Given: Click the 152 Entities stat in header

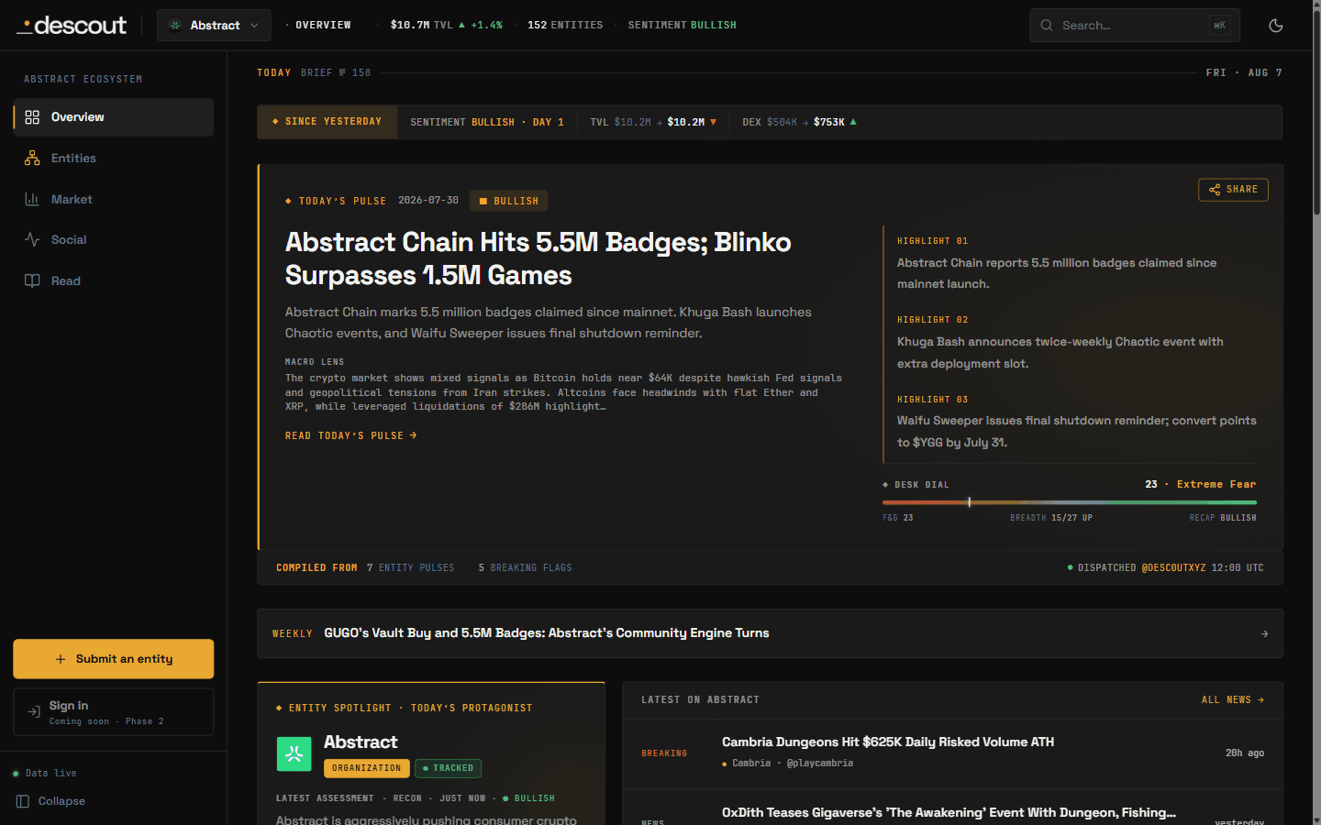Looking at the screenshot, I should point(565,26).
